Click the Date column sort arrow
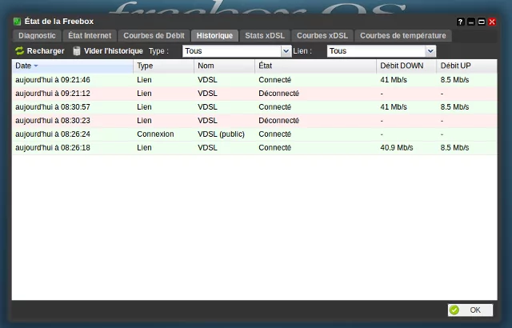The width and height of the screenshot is (512, 328). [x=36, y=66]
